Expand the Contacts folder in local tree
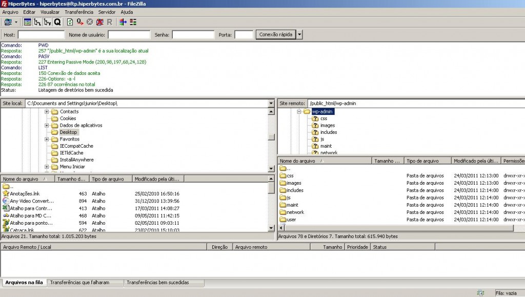Viewport: 525px width, 297px height. tap(47, 111)
